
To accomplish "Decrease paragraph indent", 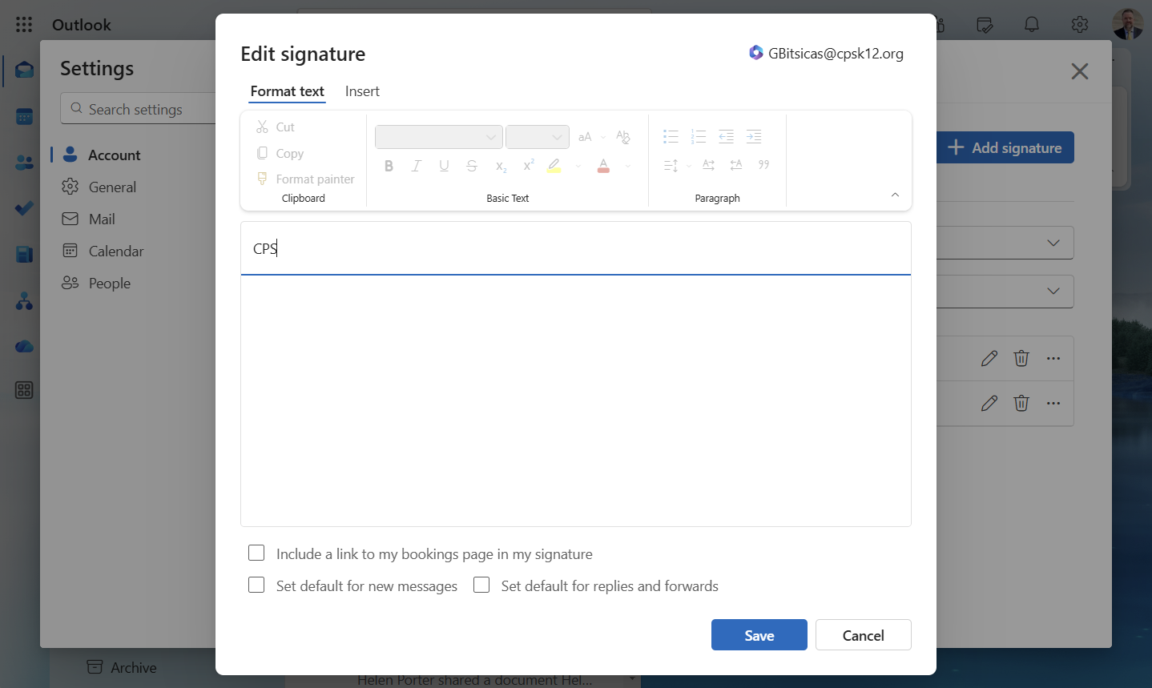I will 727,137.
